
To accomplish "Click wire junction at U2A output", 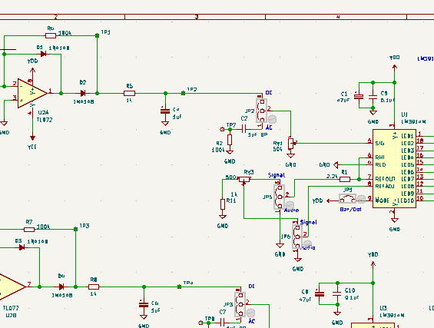I will pyautogui.click(x=61, y=93).
